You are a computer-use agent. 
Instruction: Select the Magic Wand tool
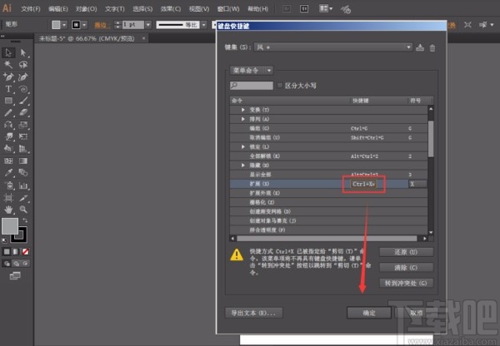pyautogui.click(x=8, y=65)
